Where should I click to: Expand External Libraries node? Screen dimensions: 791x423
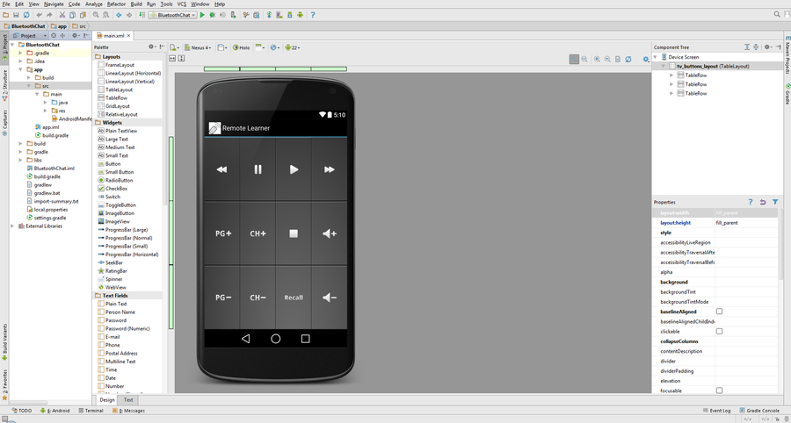12,226
